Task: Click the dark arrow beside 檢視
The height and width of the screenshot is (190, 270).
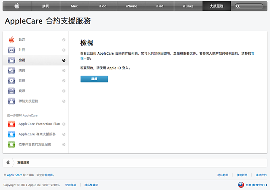Action: 64,60
